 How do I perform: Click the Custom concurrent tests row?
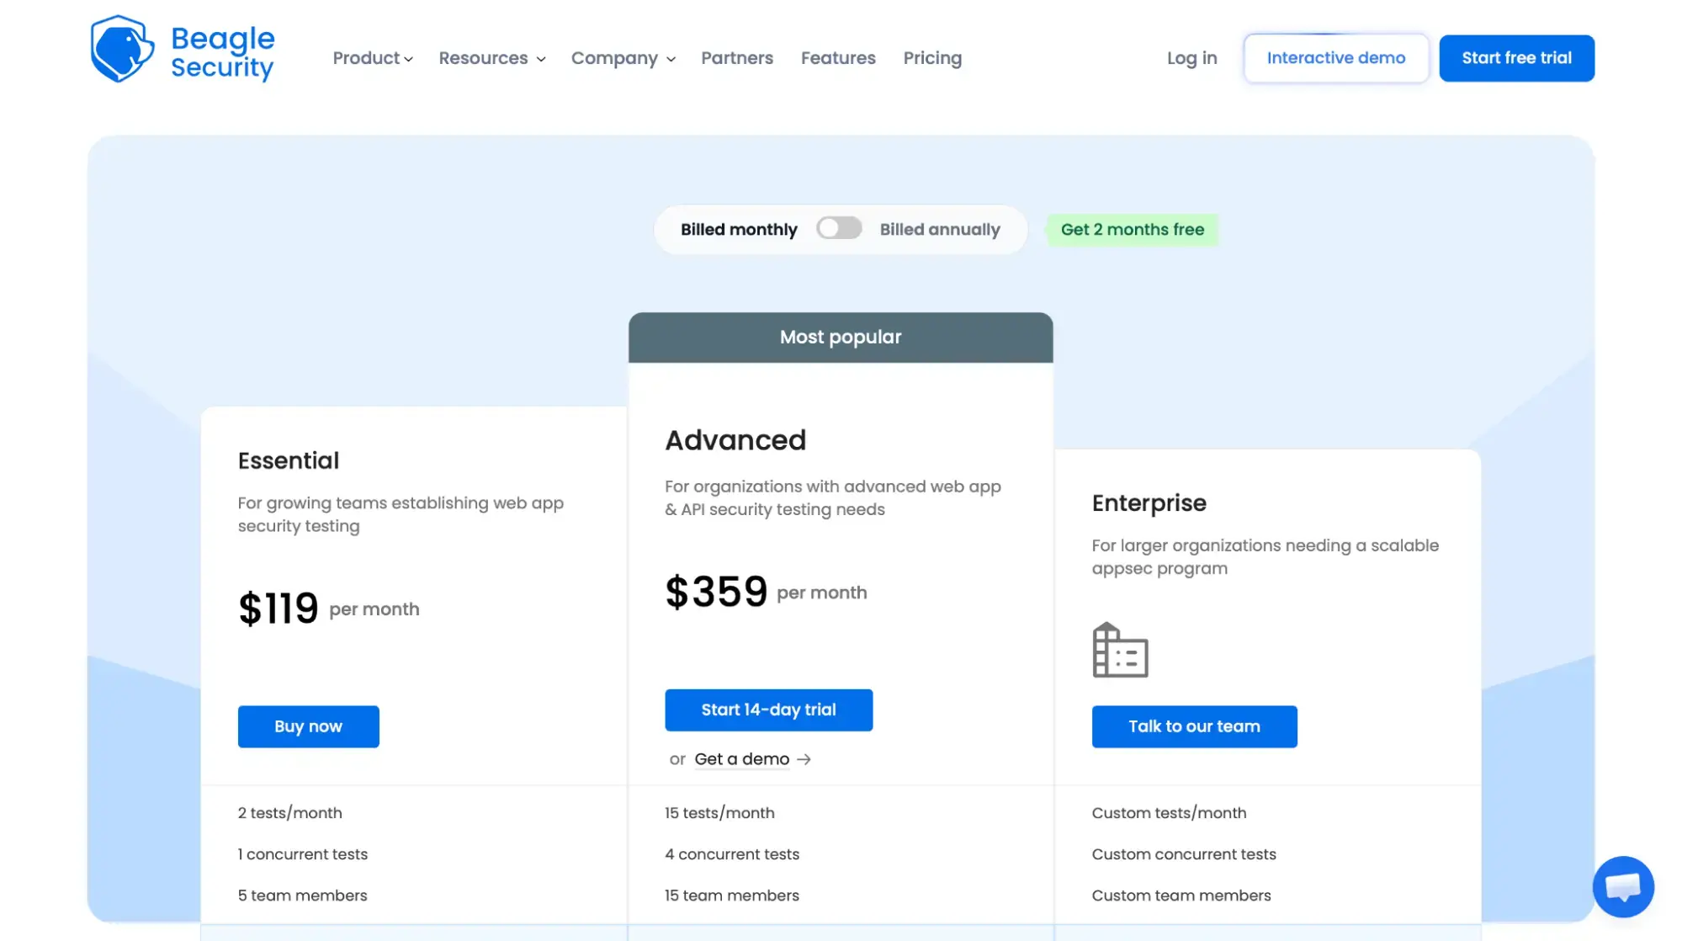(1183, 853)
